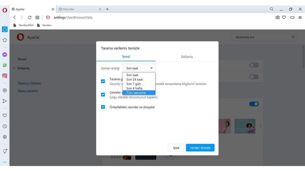Open Easy Setup via the sliders icon
Viewport: 305px width, 171px height.
coord(300,17)
